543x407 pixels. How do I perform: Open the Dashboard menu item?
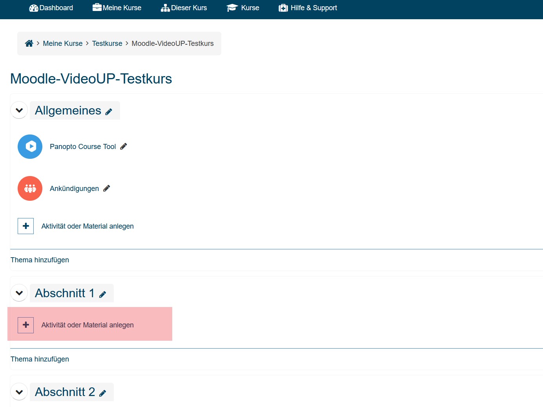[51, 8]
